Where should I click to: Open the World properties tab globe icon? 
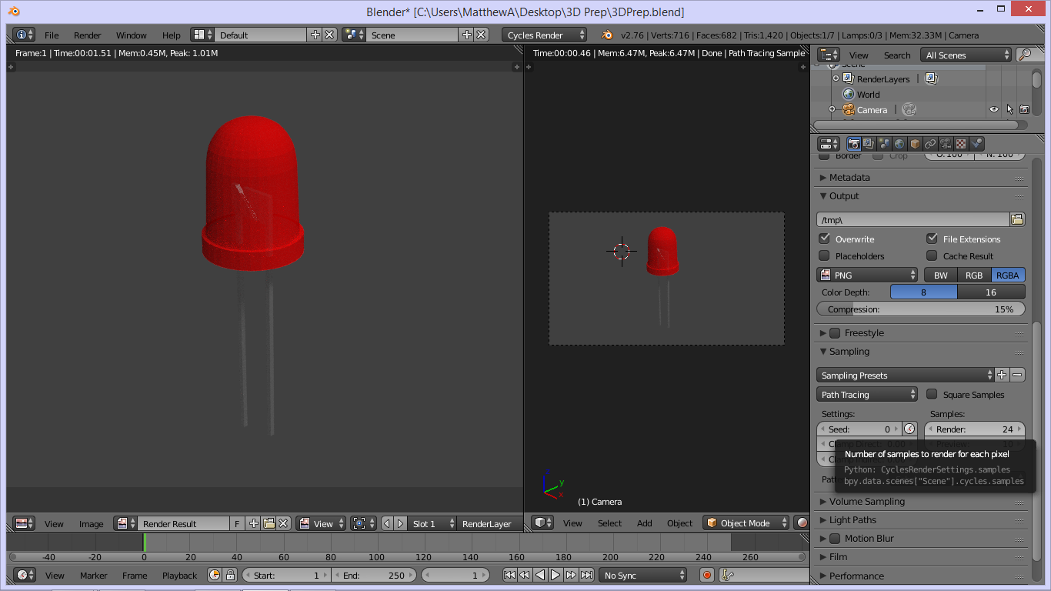click(899, 144)
